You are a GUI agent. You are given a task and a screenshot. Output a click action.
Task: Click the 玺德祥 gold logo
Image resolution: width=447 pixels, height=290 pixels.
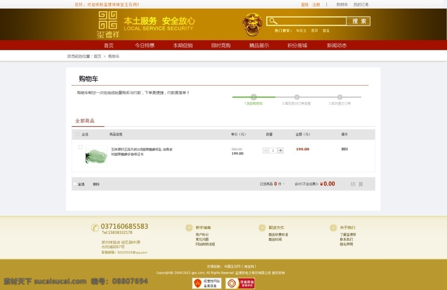coord(108,25)
